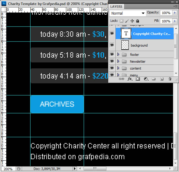The height and width of the screenshot is (172, 179).
Task: Select the Copyright Charity Ce... layer name
Action: click(x=152, y=34)
